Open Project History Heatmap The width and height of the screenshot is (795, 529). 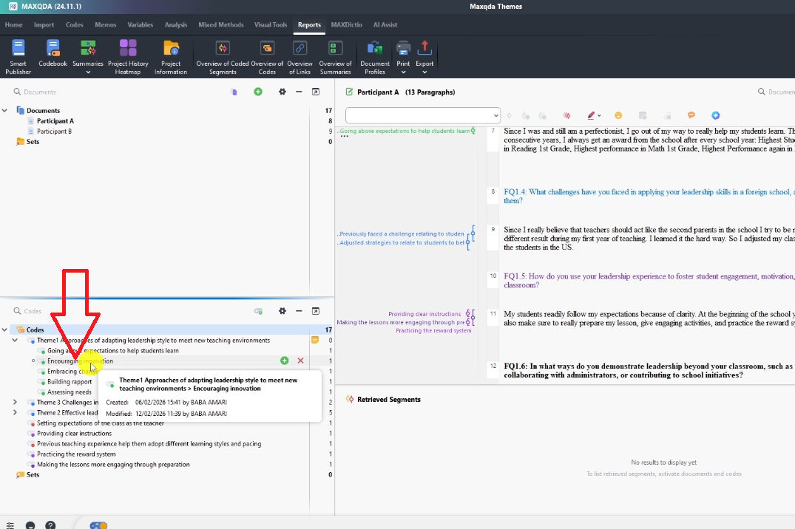point(128,57)
